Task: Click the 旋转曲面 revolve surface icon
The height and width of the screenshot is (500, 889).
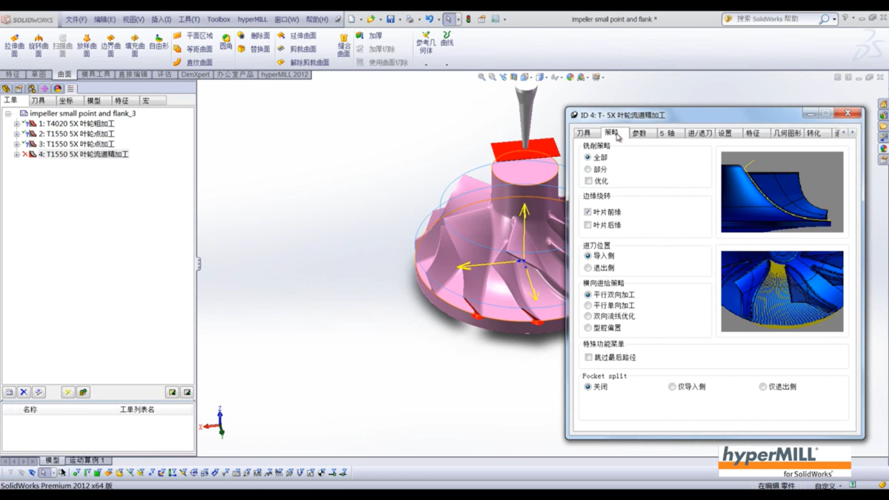Action: 39,45
